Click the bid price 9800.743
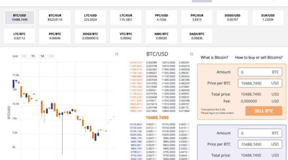The height and width of the screenshot is (160, 288). [137, 148]
